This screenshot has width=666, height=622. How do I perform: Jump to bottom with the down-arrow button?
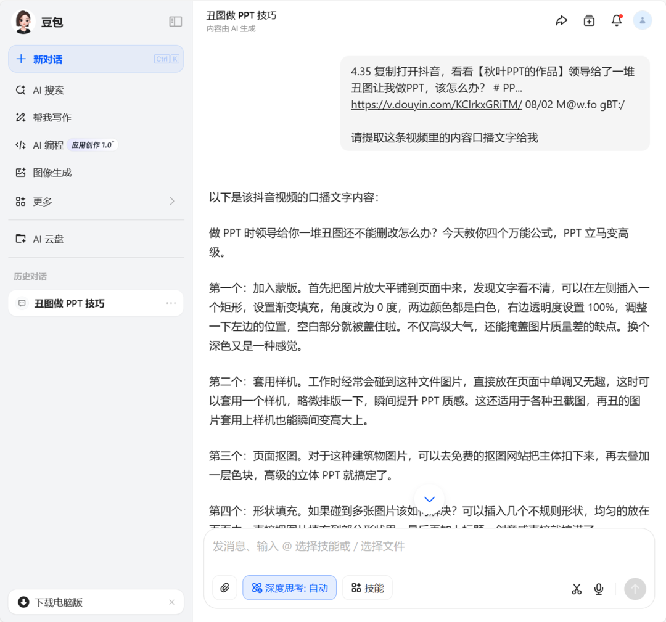point(429,499)
